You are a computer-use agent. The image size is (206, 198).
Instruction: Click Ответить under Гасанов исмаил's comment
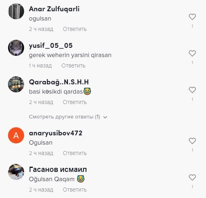coord(75,190)
